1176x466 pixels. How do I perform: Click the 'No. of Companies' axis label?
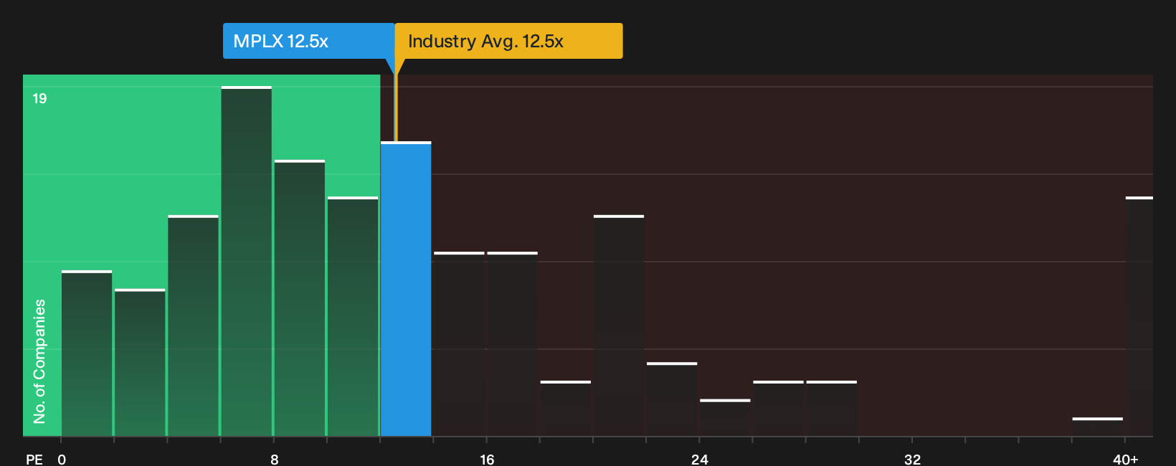click(39, 361)
